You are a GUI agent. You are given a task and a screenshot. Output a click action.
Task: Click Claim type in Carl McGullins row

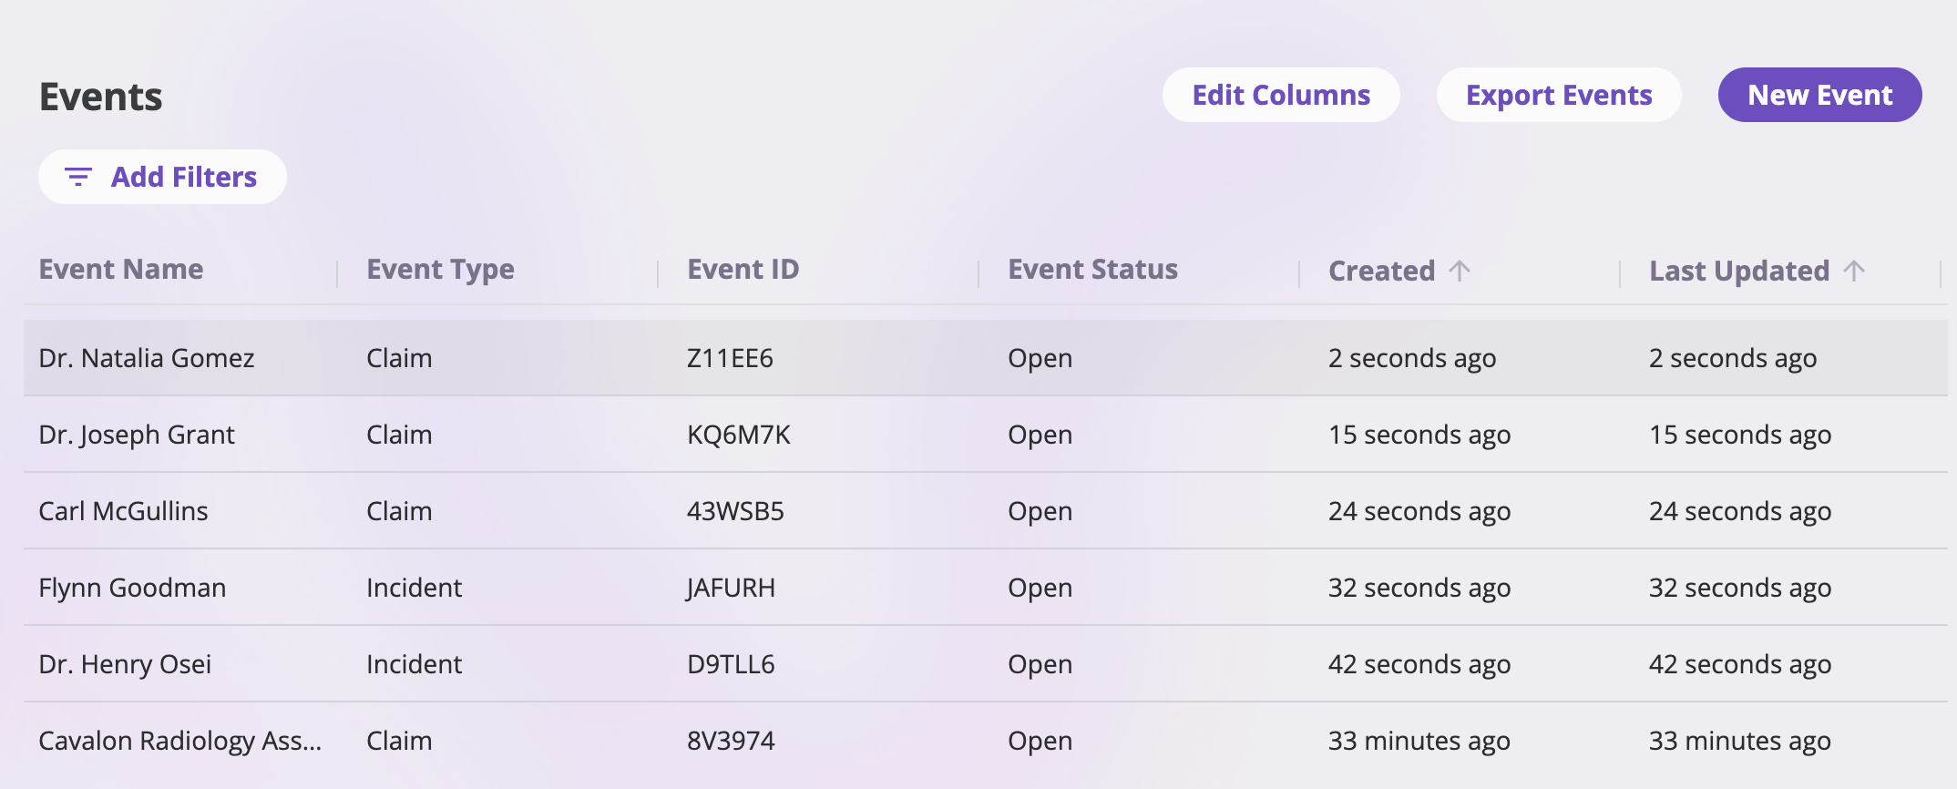[399, 511]
